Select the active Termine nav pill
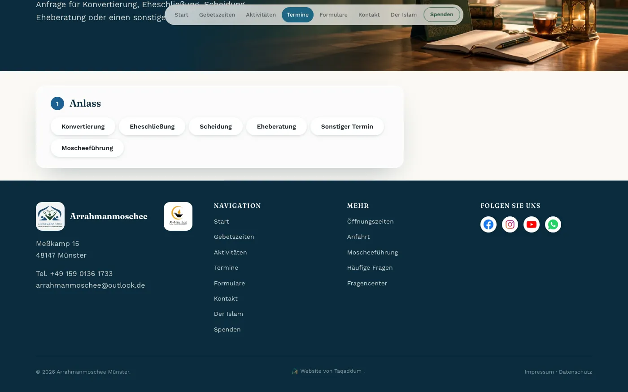Image resolution: width=628 pixels, height=392 pixels. click(x=298, y=15)
